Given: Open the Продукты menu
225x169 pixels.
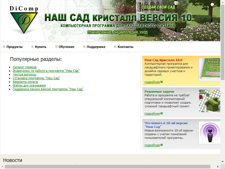Looking at the screenshot, I should 15,47.
